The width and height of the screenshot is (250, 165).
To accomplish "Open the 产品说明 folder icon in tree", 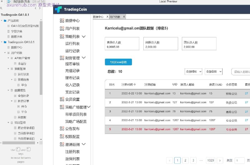I will (5, 21).
